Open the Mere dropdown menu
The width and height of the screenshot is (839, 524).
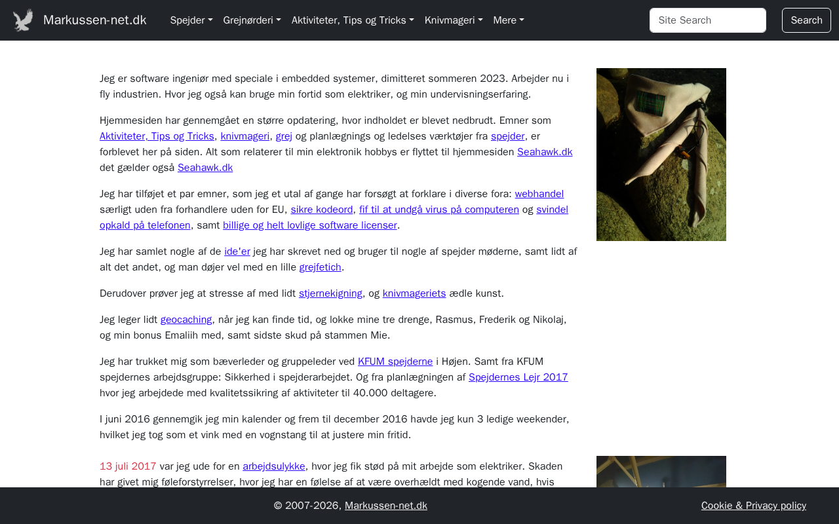[x=509, y=20]
